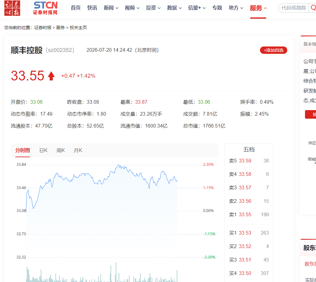The image size is (316, 282).
Task: Click the +添加自选 button
Action: coord(273,50)
